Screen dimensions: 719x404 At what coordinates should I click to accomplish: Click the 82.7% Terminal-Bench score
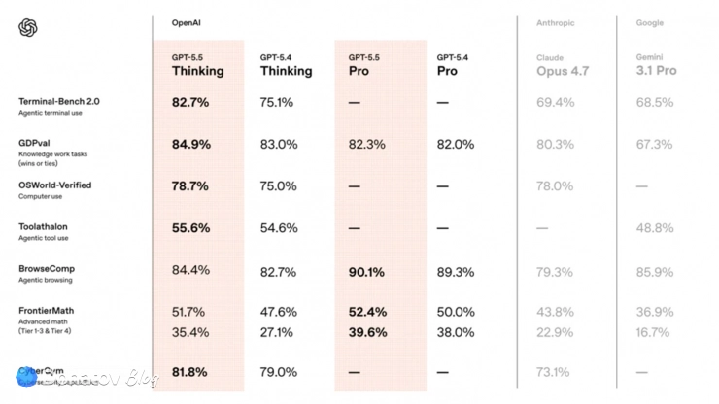(190, 102)
